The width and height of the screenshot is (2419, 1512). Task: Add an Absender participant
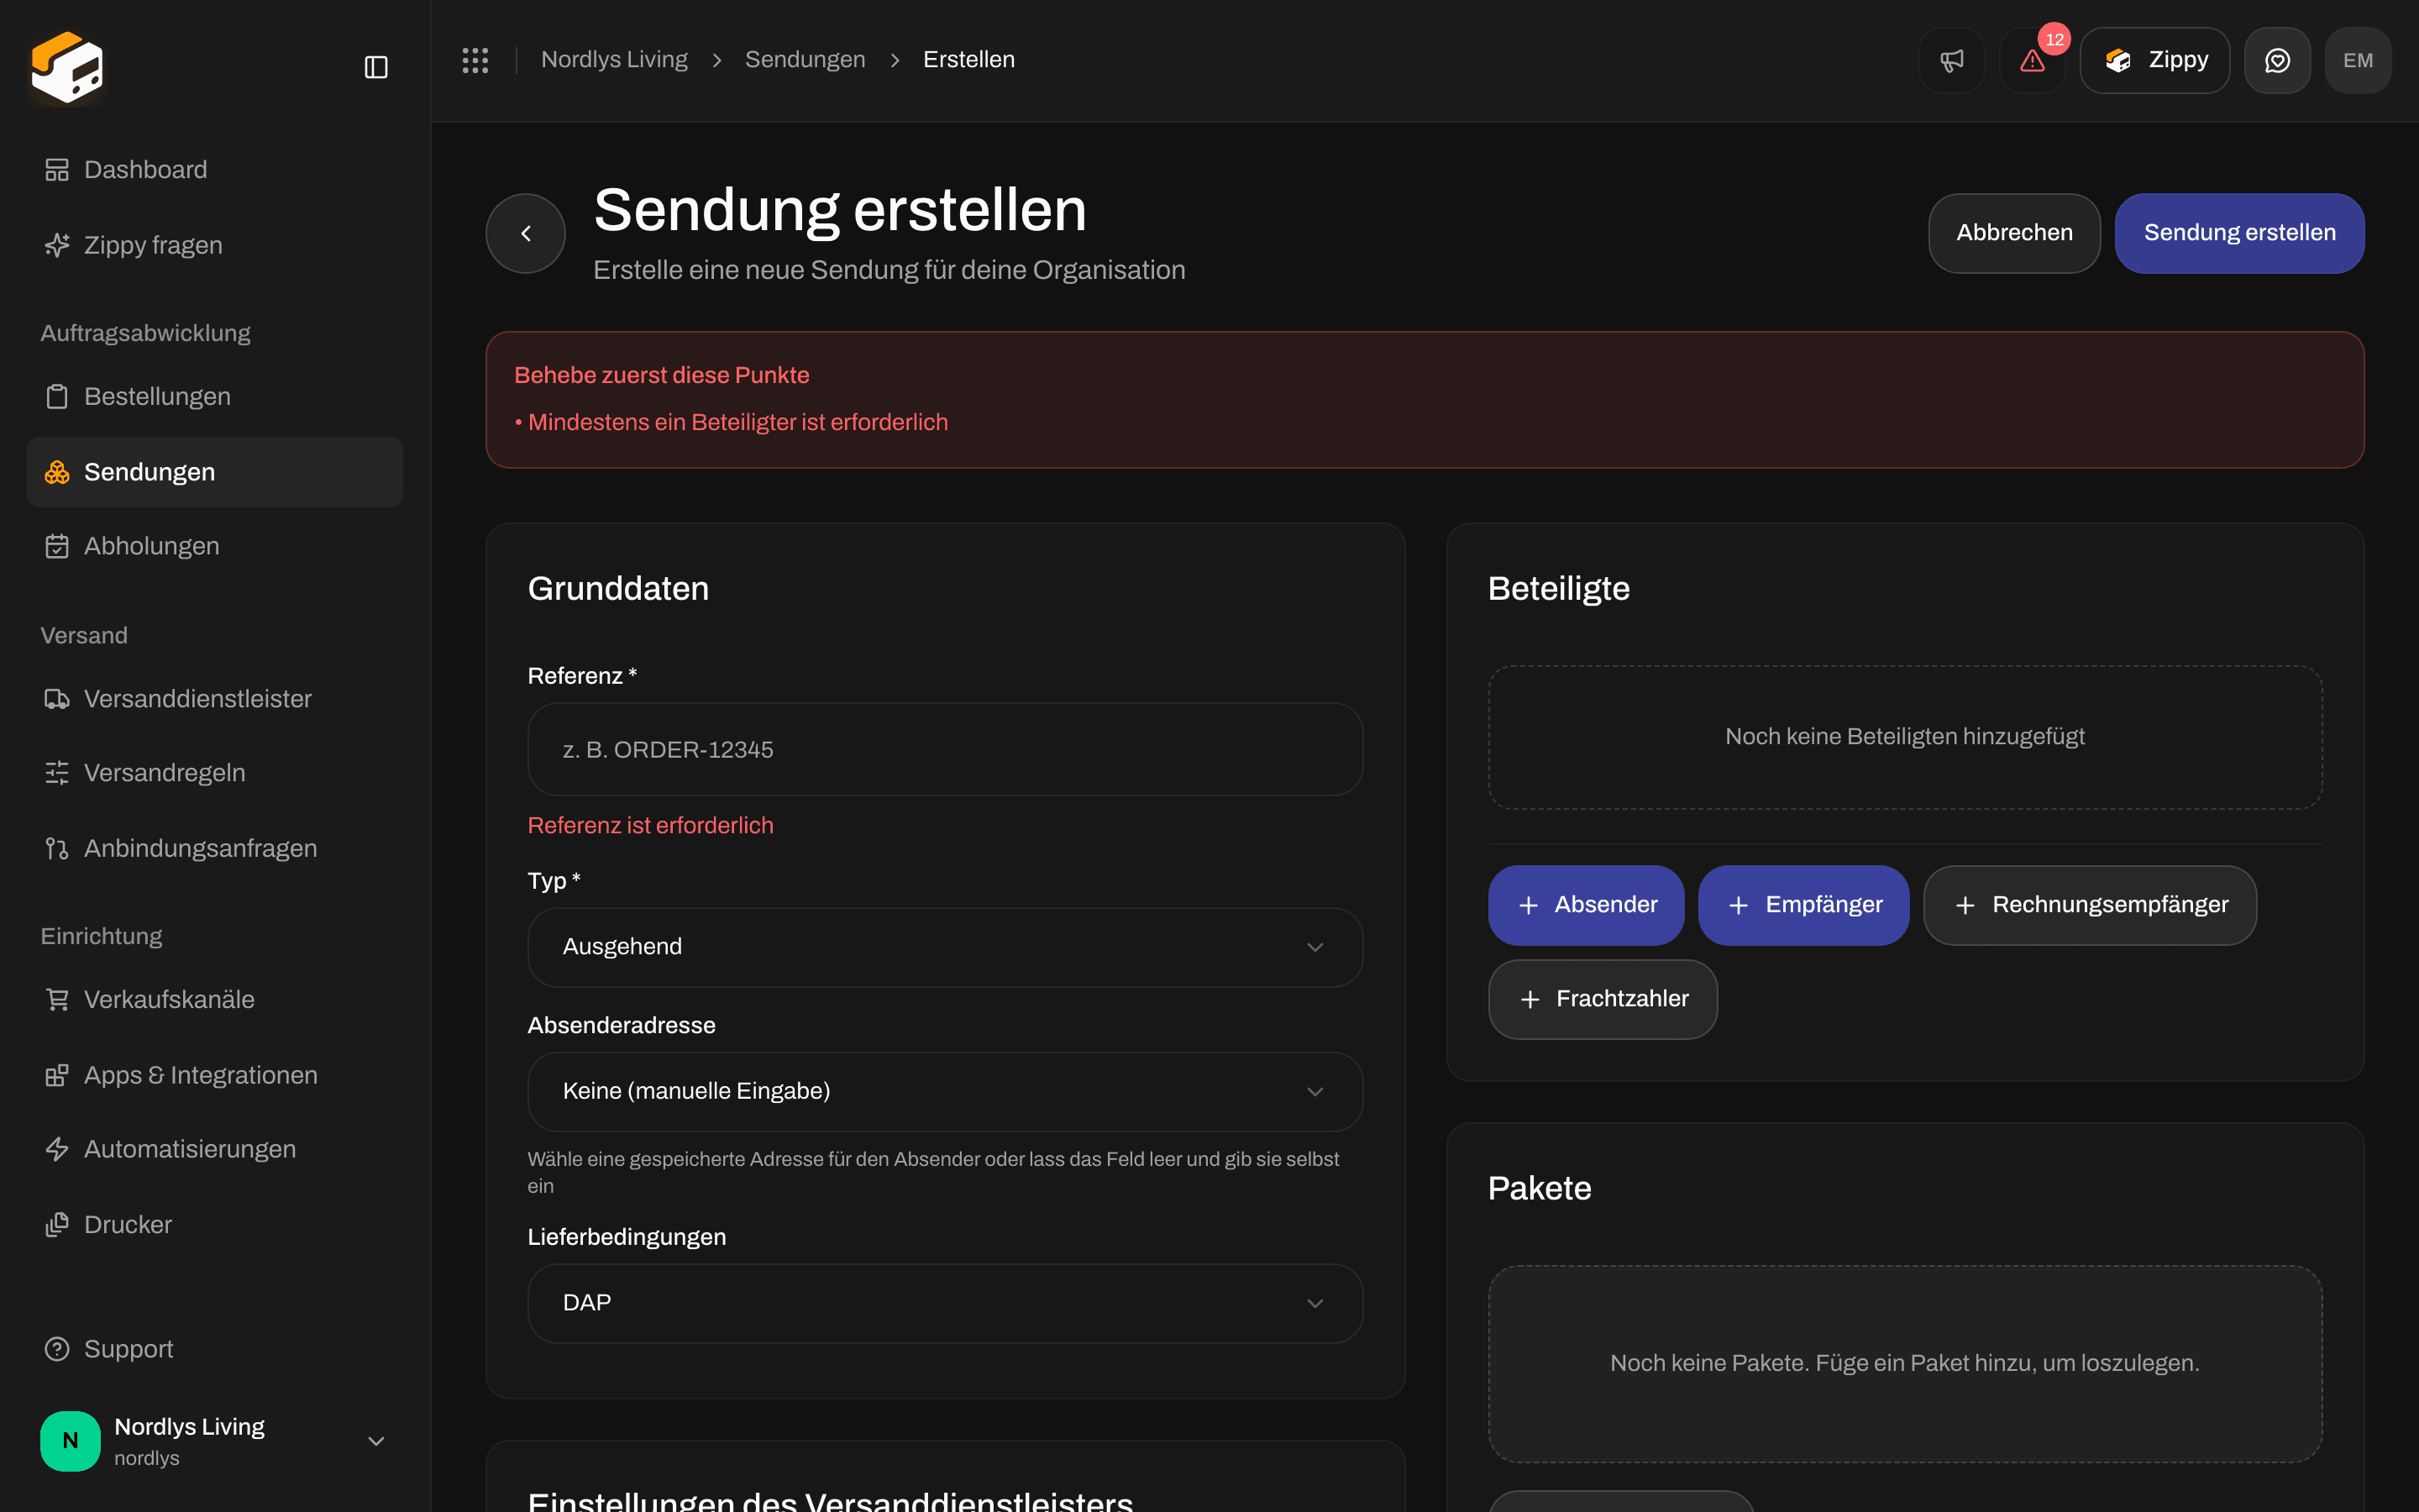1585,905
